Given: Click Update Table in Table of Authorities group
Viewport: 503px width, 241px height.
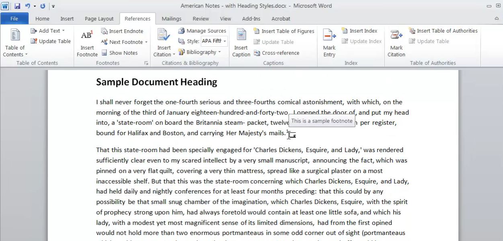Looking at the screenshot, I should click(429, 41).
